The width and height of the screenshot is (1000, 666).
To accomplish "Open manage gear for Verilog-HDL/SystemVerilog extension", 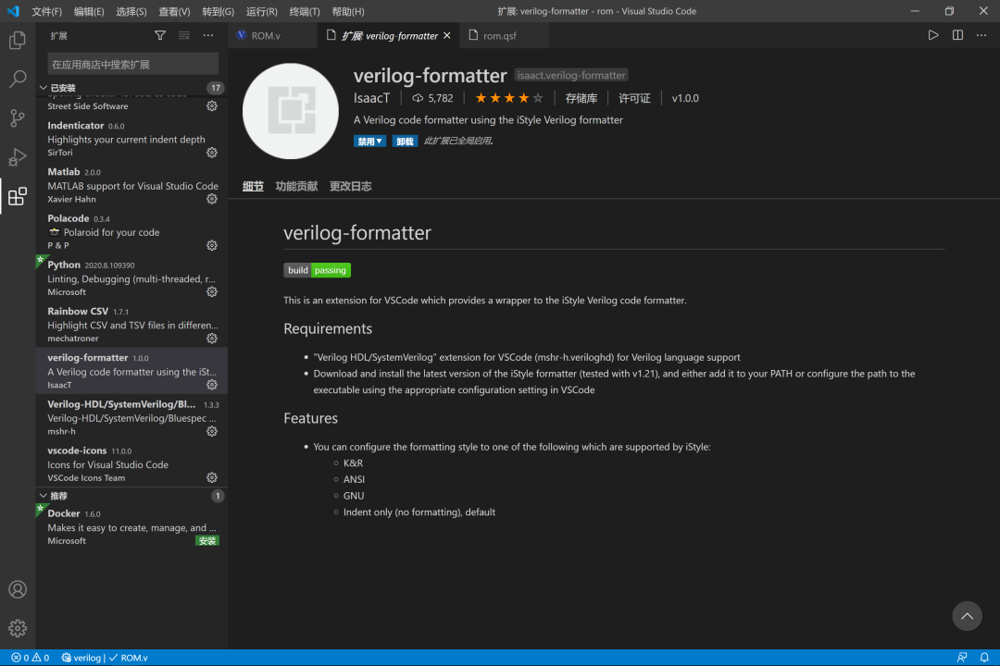I will click(212, 432).
